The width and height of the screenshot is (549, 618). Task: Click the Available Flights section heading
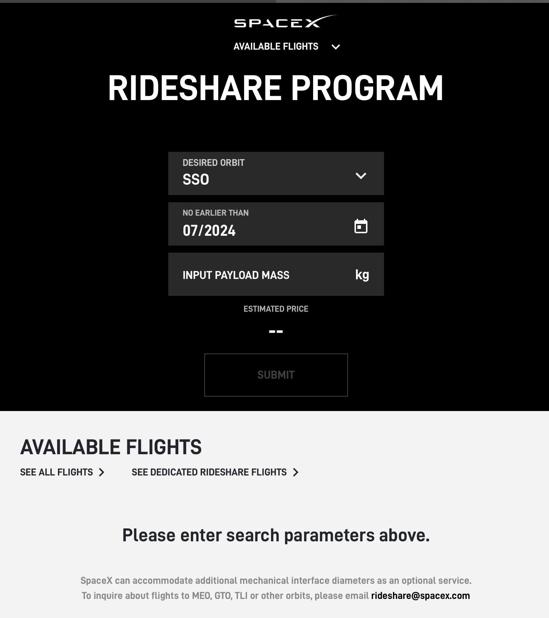coord(111,447)
